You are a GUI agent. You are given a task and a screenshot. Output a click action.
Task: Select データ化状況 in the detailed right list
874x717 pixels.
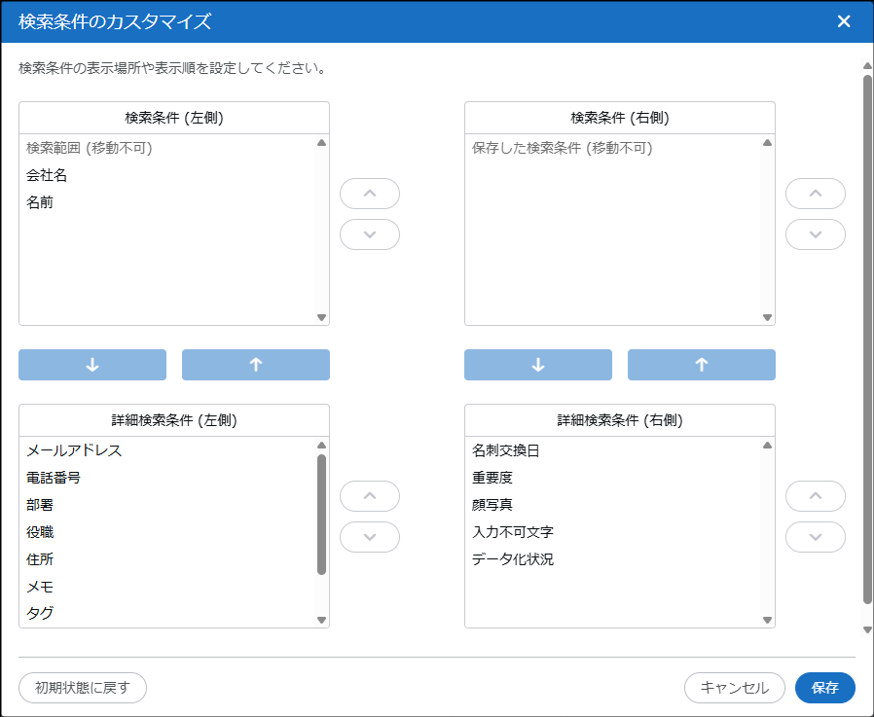(x=512, y=559)
